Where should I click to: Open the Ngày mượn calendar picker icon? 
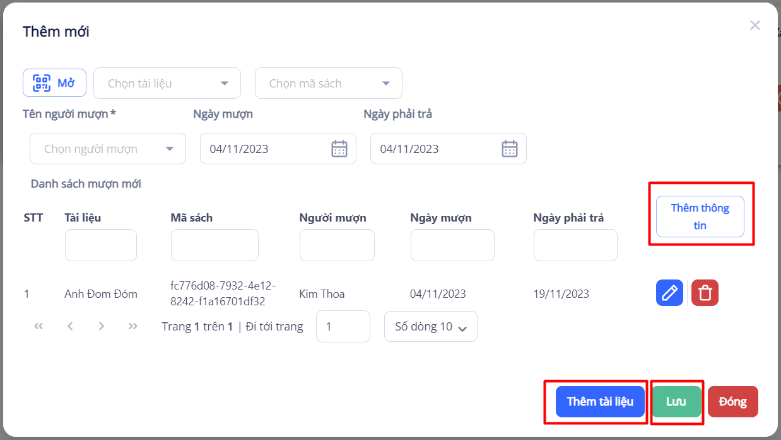point(339,149)
